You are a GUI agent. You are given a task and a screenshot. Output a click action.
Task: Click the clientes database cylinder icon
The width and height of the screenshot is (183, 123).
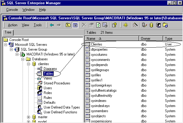(x=34, y=64)
